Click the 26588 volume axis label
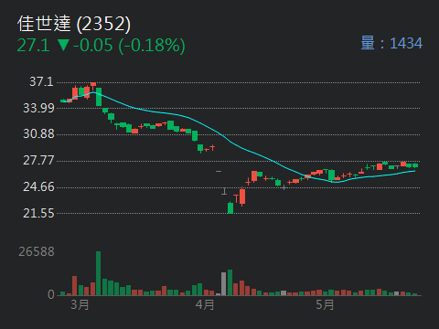The image size is (439, 329). (37, 251)
